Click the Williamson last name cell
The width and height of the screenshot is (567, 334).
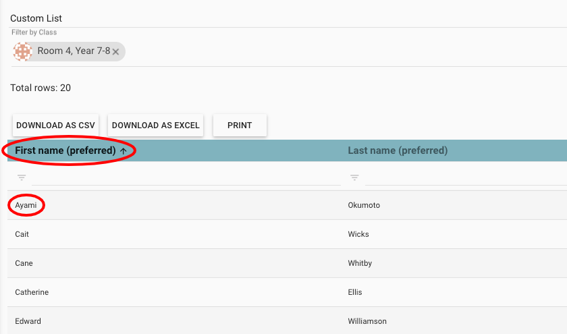pos(367,321)
